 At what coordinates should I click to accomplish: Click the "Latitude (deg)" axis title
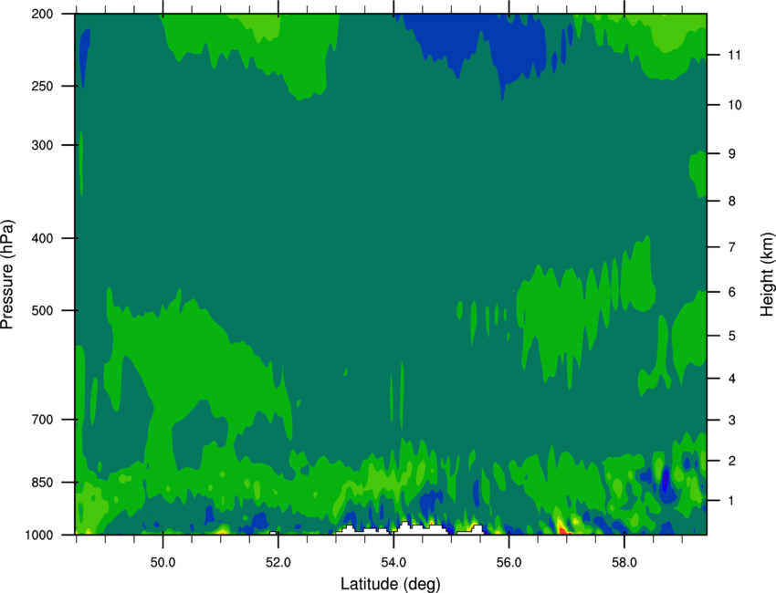(391, 584)
